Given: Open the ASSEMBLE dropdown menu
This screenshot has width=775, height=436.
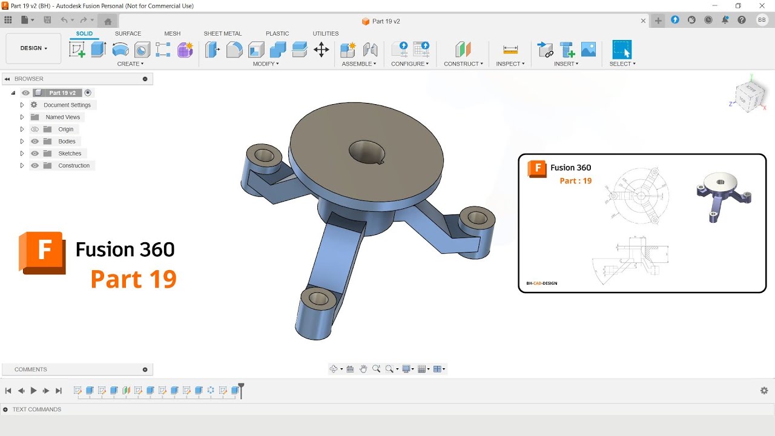Looking at the screenshot, I should (359, 64).
